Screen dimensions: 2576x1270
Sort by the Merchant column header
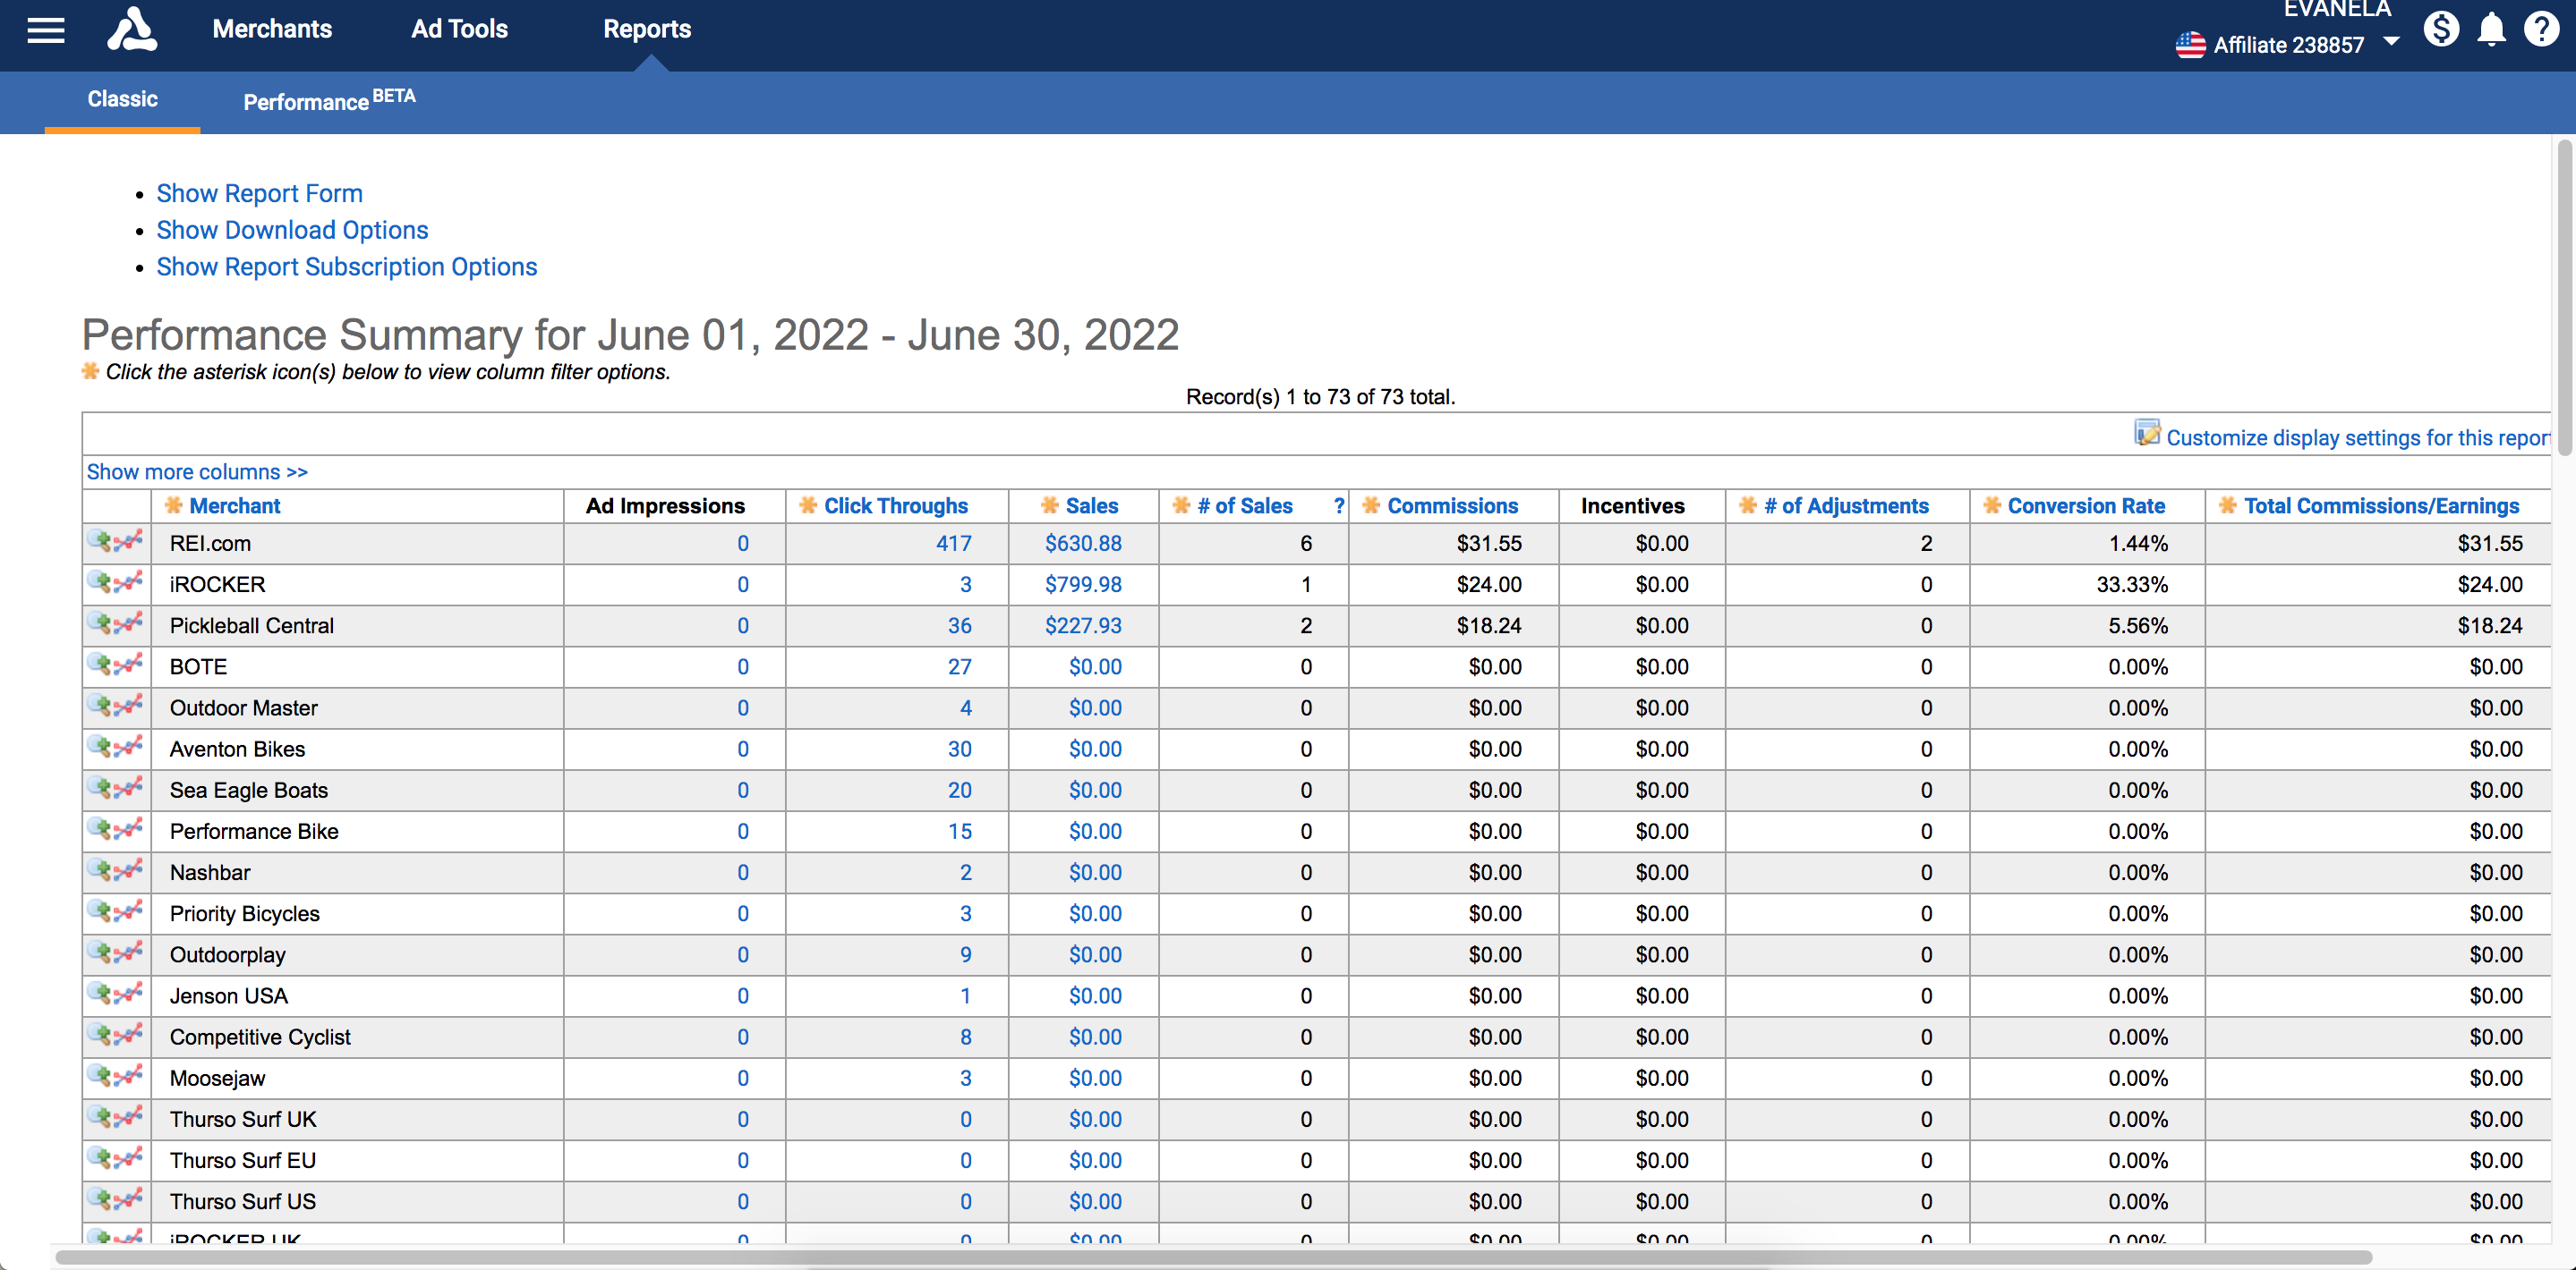(235, 505)
